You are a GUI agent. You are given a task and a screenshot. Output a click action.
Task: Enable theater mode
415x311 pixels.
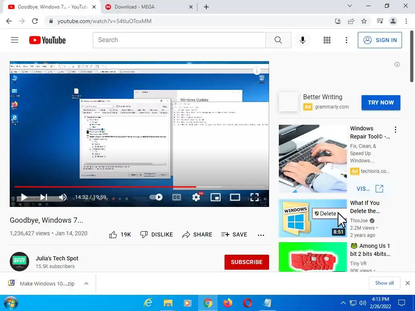235,197
